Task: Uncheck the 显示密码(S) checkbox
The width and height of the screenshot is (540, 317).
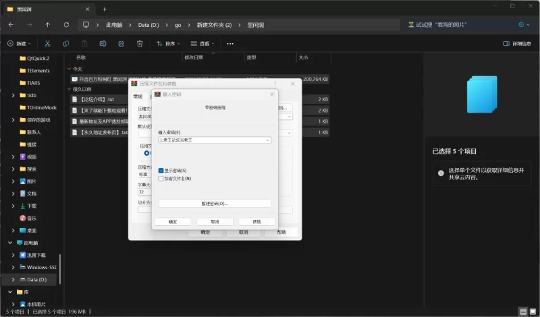Action: pyautogui.click(x=161, y=171)
